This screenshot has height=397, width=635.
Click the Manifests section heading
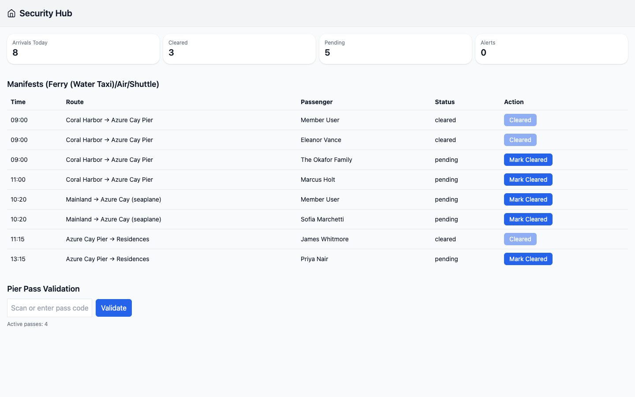(83, 84)
